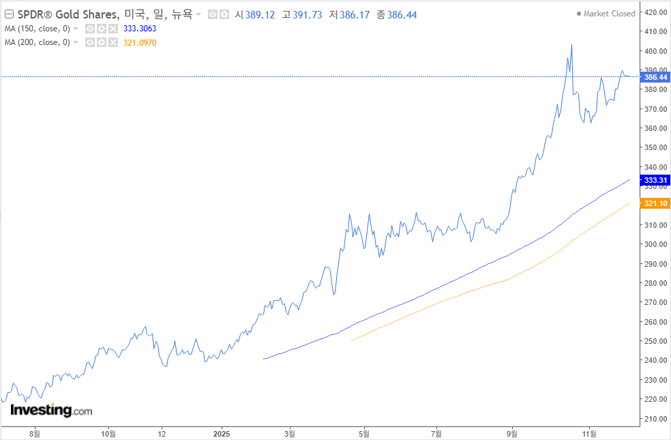671x440 pixels.
Task: Click the 400.00 price axis label
Action: pyautogui.click(x=655, y=51)
